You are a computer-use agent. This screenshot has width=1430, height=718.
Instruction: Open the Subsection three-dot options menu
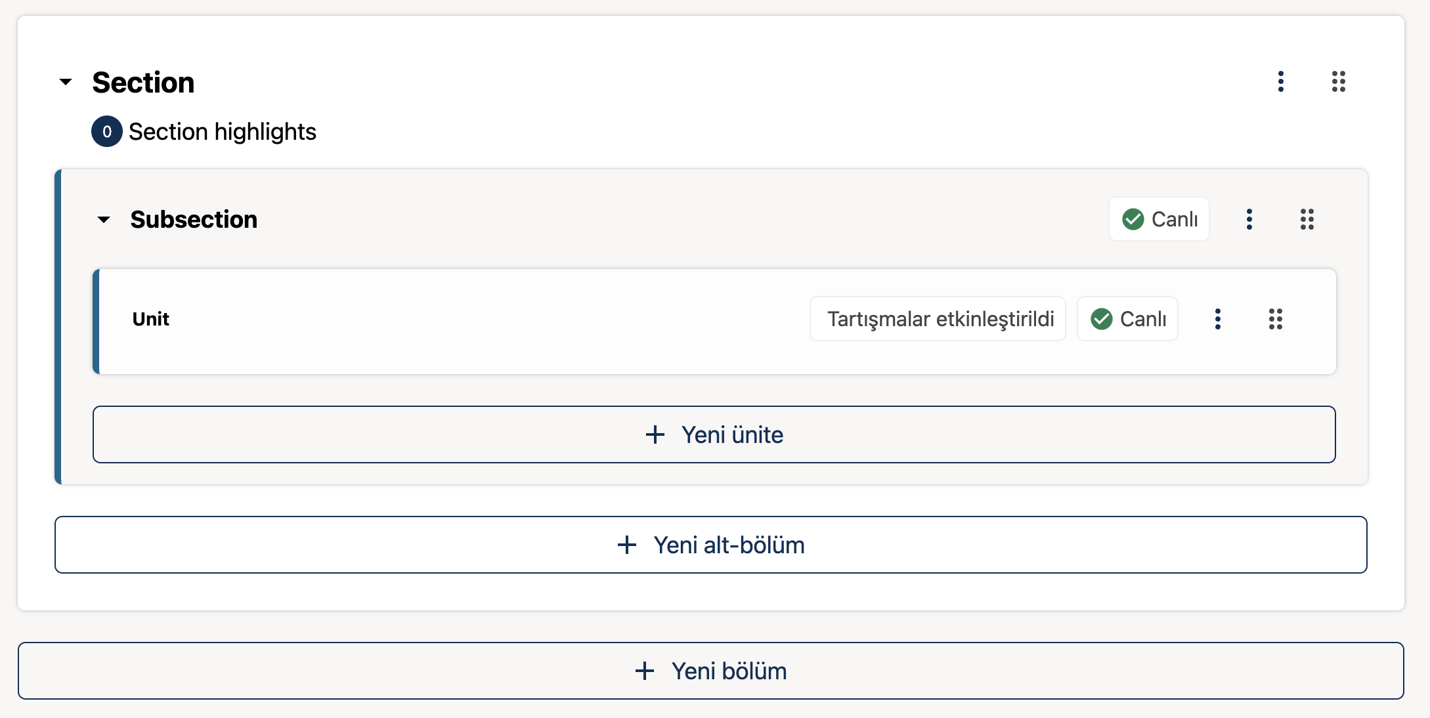point(1249,219)
